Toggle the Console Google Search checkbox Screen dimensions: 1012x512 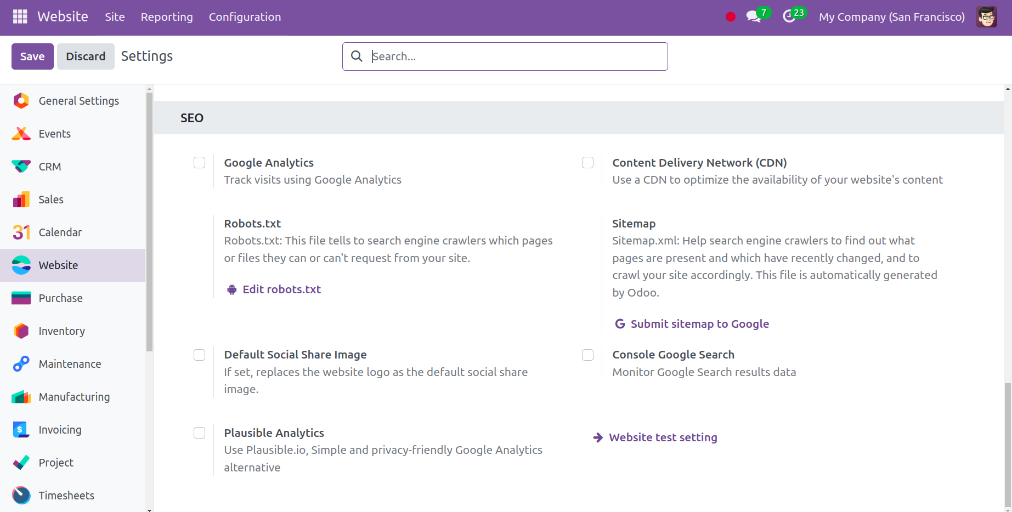pos(588,355)
